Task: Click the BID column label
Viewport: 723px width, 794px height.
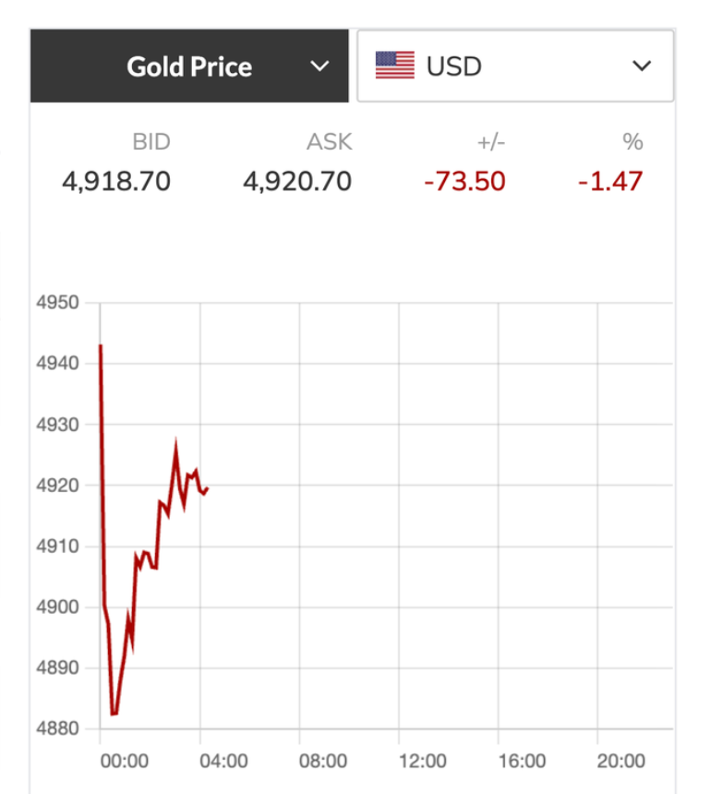Action: tap(151, 142)
